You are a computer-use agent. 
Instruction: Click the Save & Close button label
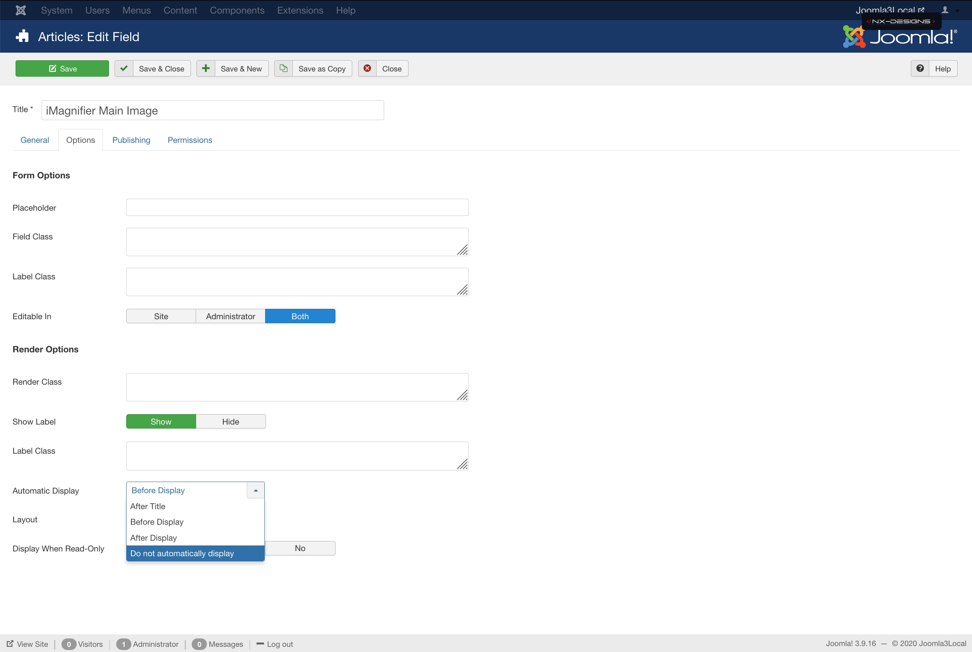pyautogui.click(x=161, y=69)
